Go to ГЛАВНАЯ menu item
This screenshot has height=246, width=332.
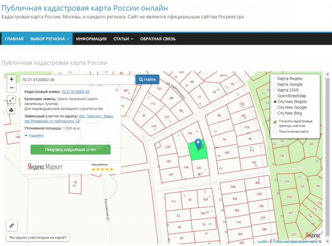(14, 39)
